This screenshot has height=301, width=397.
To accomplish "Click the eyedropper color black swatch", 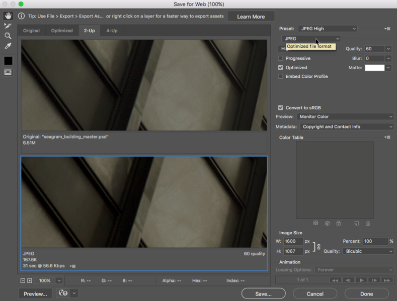I will (8, 61).
